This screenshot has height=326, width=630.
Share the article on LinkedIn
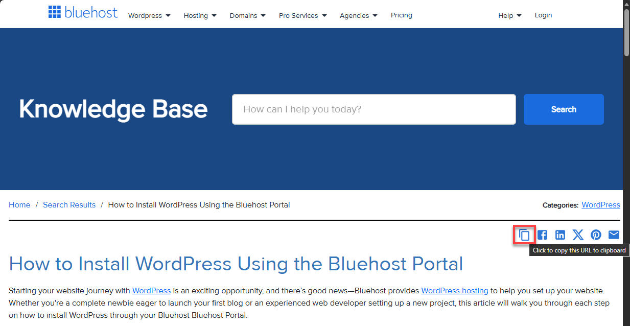point(560,235)
